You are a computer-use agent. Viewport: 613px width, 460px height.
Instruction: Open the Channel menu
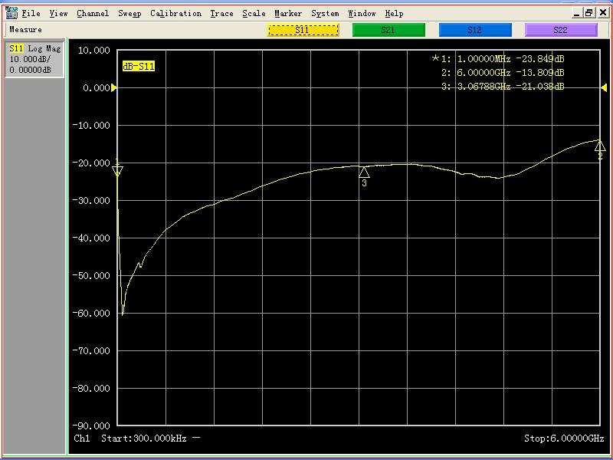tap(93, 13)
